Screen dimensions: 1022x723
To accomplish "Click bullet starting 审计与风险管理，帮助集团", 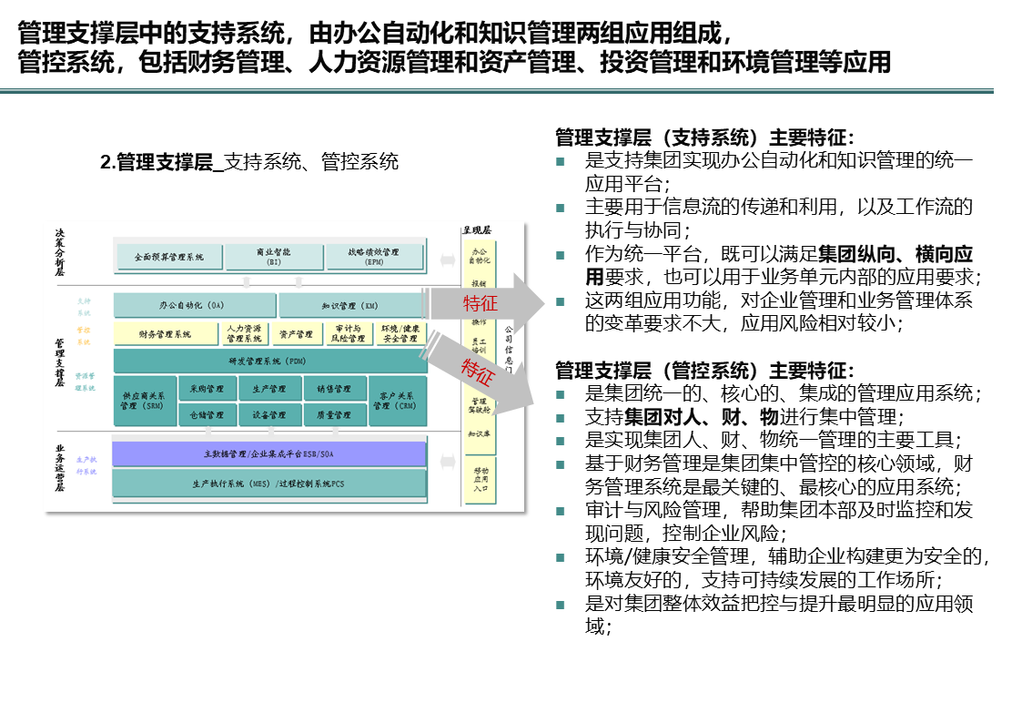I will [x=778, y=522].
